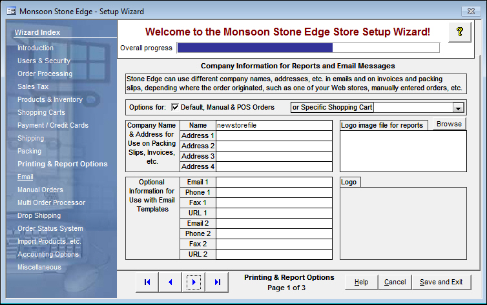This screenshot has width=487, height=305.
Task: Advance to next wizard page arrow
Action: 194,282
